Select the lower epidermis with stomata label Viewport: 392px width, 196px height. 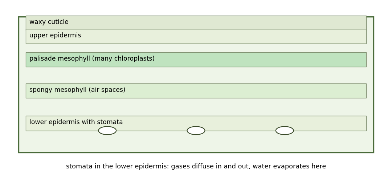point(76,122)
